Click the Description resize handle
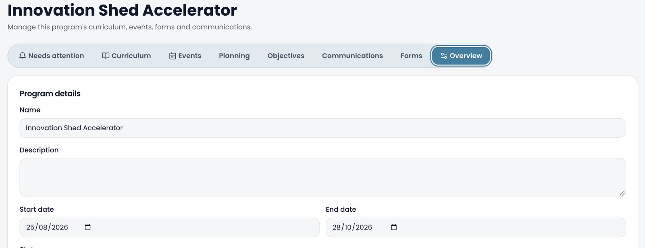The height and width of the screenshot is (248, 645). (x=622, y=193)
